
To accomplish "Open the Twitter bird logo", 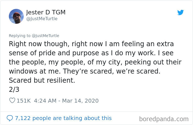I will click(180, 12).
